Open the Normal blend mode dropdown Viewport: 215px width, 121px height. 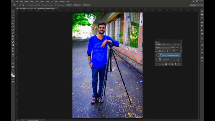[x=163, y=48]
